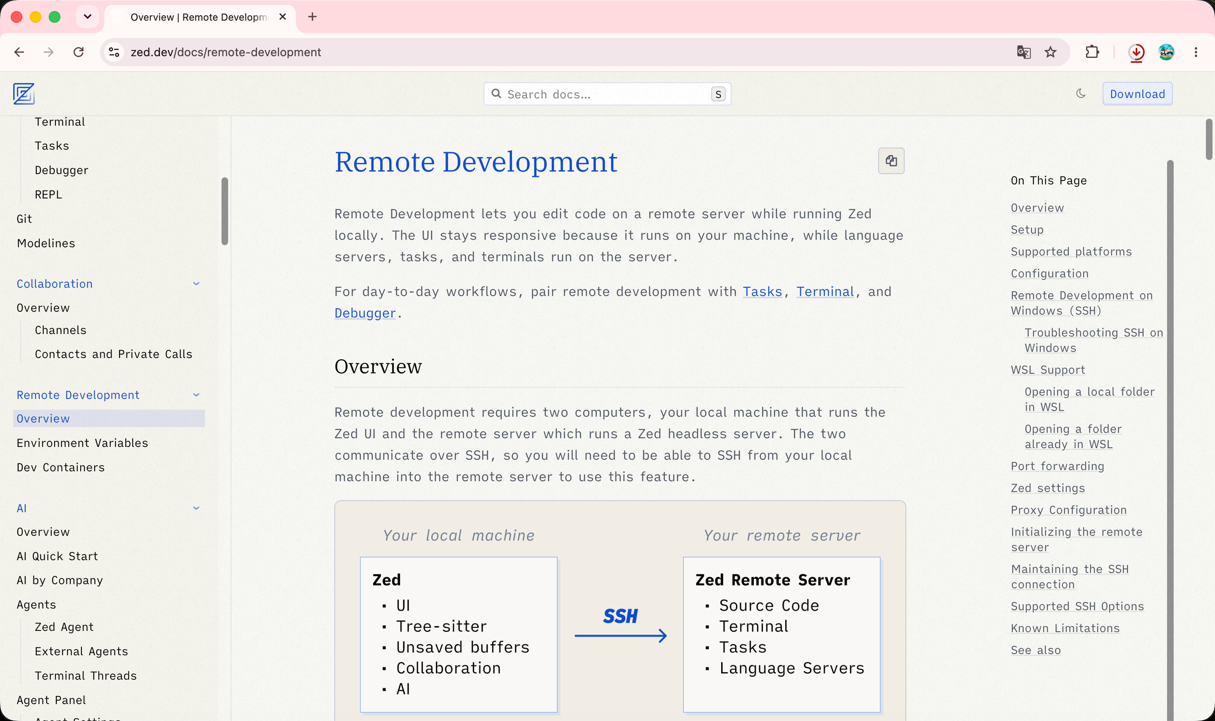Viewport: 1215px width, 721px height.
Task: Jump to Supported SSH Options section
Action: click(x=1077, y=606)
